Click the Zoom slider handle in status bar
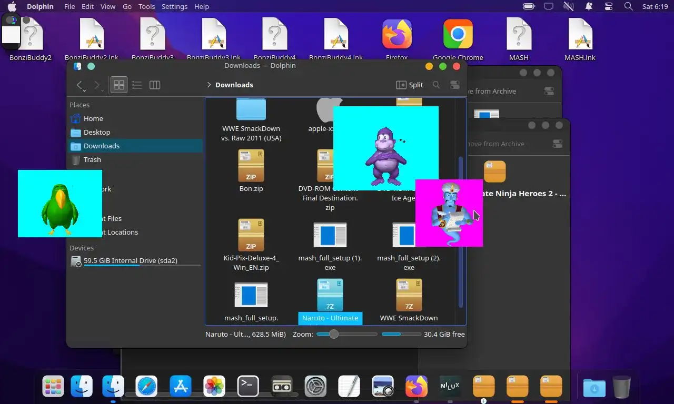Viewport: 674px width, 404px height. click(x=333, y=334)
